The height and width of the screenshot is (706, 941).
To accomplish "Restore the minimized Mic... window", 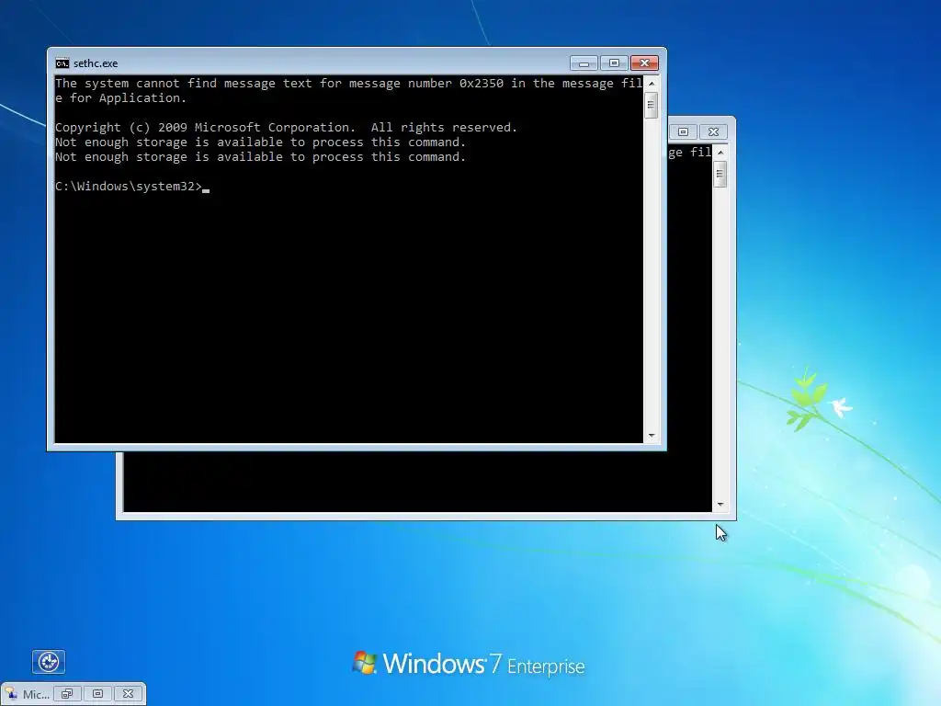I will tap(67, 693).
